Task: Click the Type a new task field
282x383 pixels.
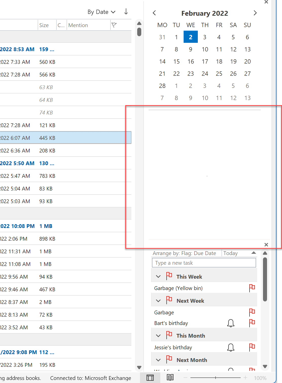Action: 204,263
